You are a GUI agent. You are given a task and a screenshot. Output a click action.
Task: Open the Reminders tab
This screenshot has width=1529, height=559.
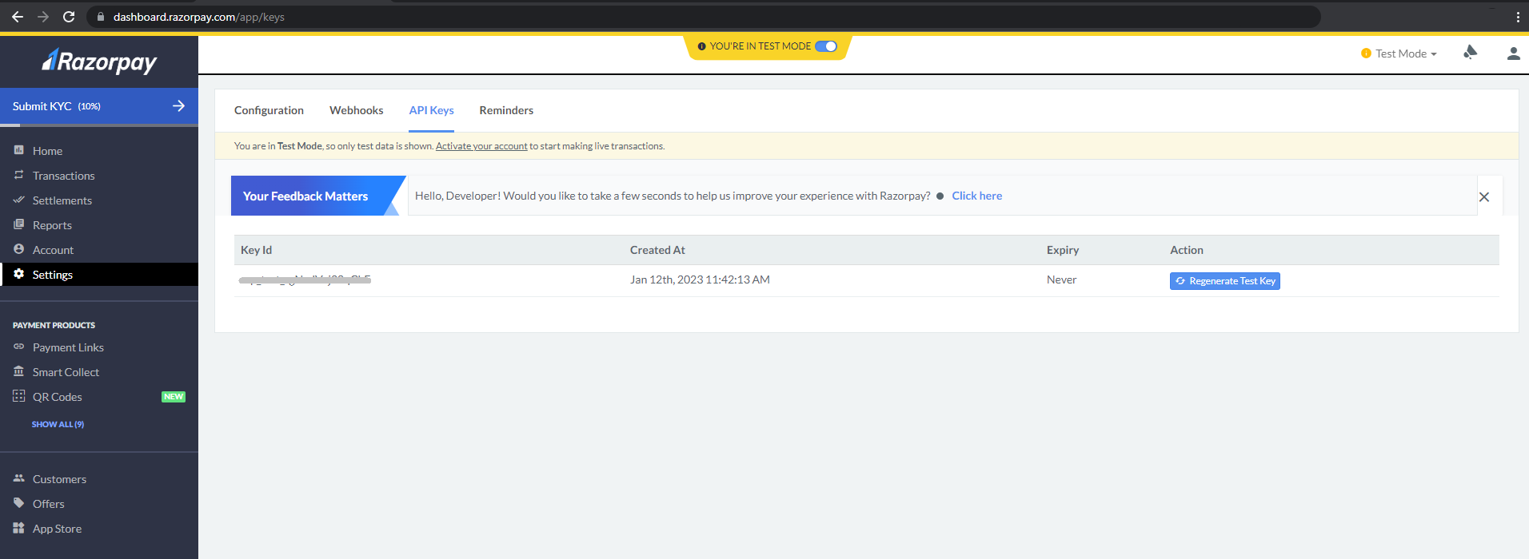click(x=506, y=110)
